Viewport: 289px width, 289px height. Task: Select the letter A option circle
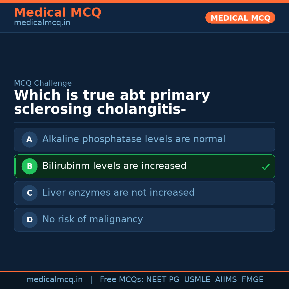click(29, 139)
